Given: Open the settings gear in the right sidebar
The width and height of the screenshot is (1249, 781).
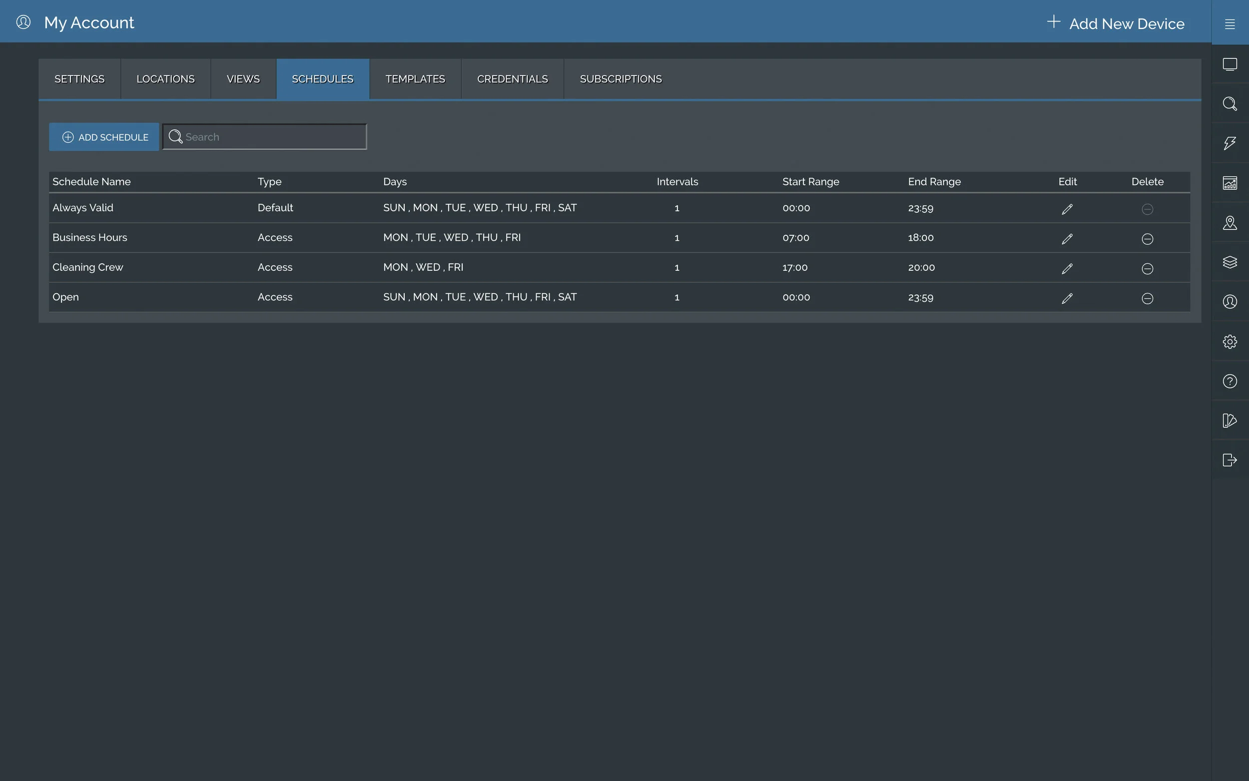Looking at the screenshot, I should pyautogui.click(x=1230, y=341).
